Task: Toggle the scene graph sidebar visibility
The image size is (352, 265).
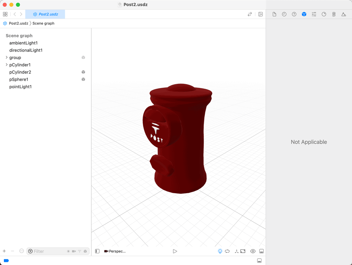Action: 97,251
